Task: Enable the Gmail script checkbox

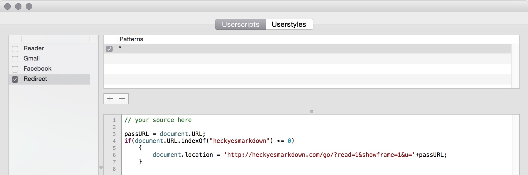Action: (15, 59)
